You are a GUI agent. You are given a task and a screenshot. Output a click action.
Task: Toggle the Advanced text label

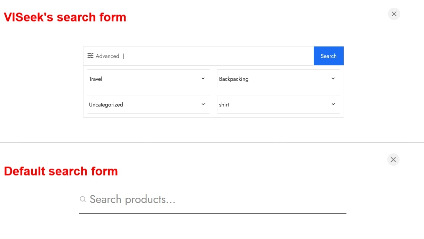coord(107,56)
